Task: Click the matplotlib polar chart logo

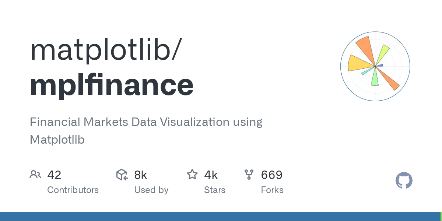Action: pyautogui.click(x=375, y=66)
